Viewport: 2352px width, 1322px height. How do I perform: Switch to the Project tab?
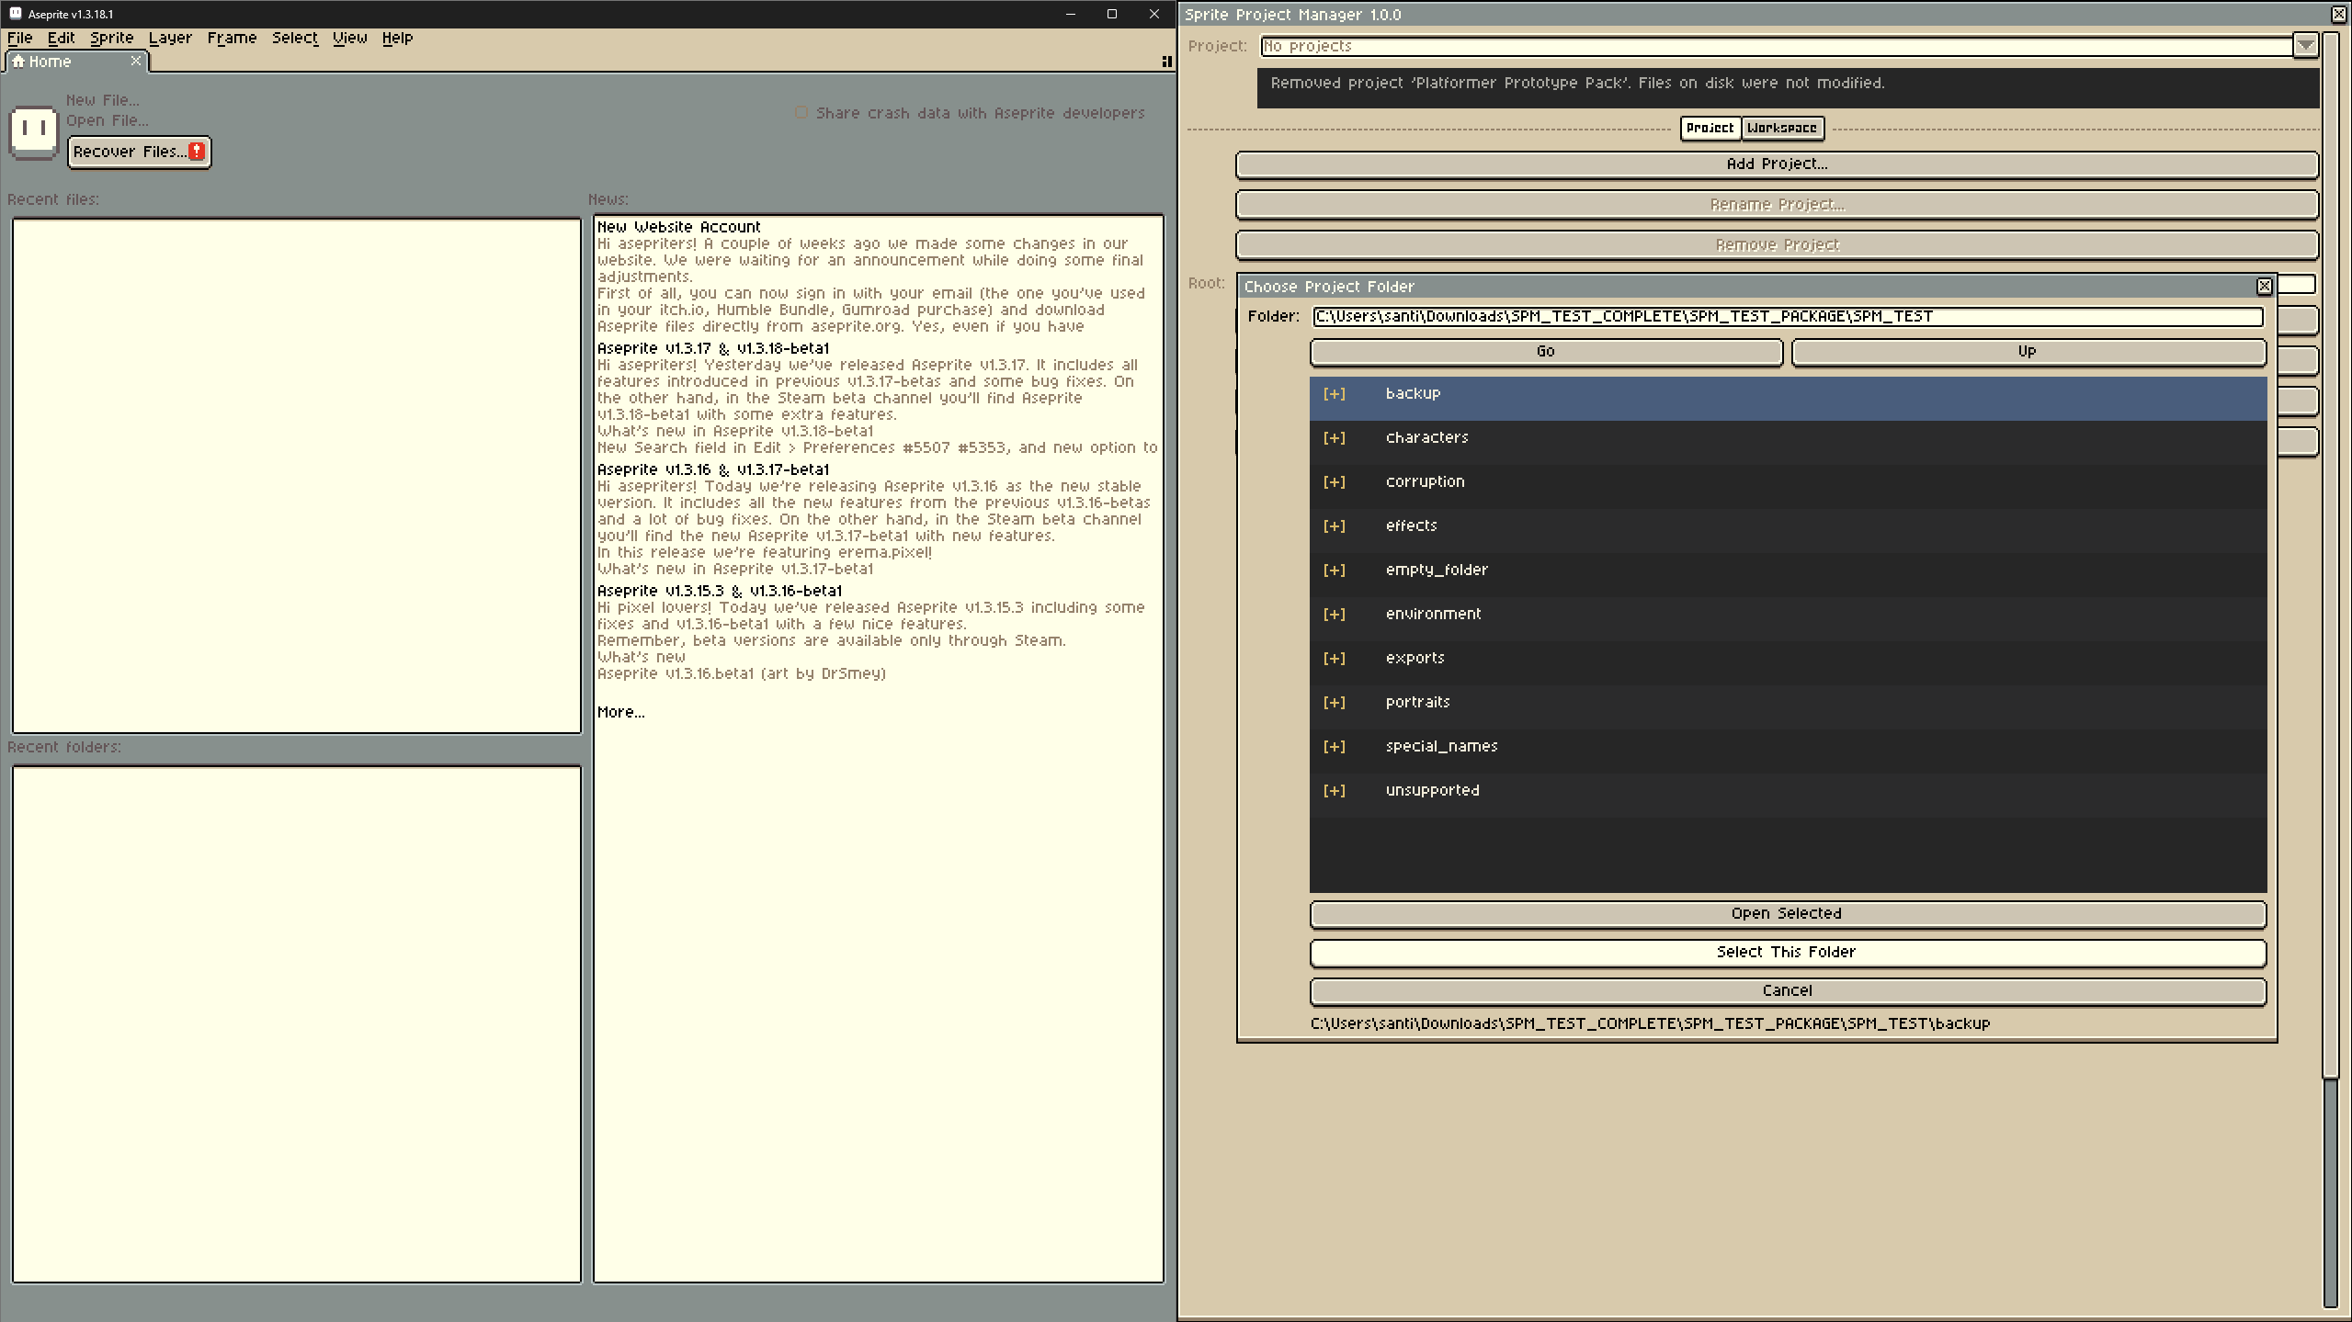coord(1710,128)
